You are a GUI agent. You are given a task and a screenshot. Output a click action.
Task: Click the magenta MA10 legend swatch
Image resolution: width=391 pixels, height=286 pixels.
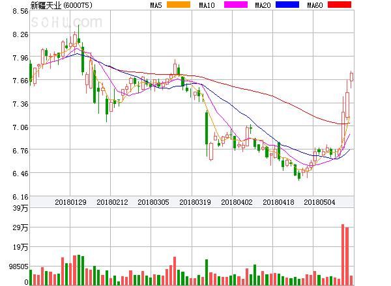pos(236,5)
